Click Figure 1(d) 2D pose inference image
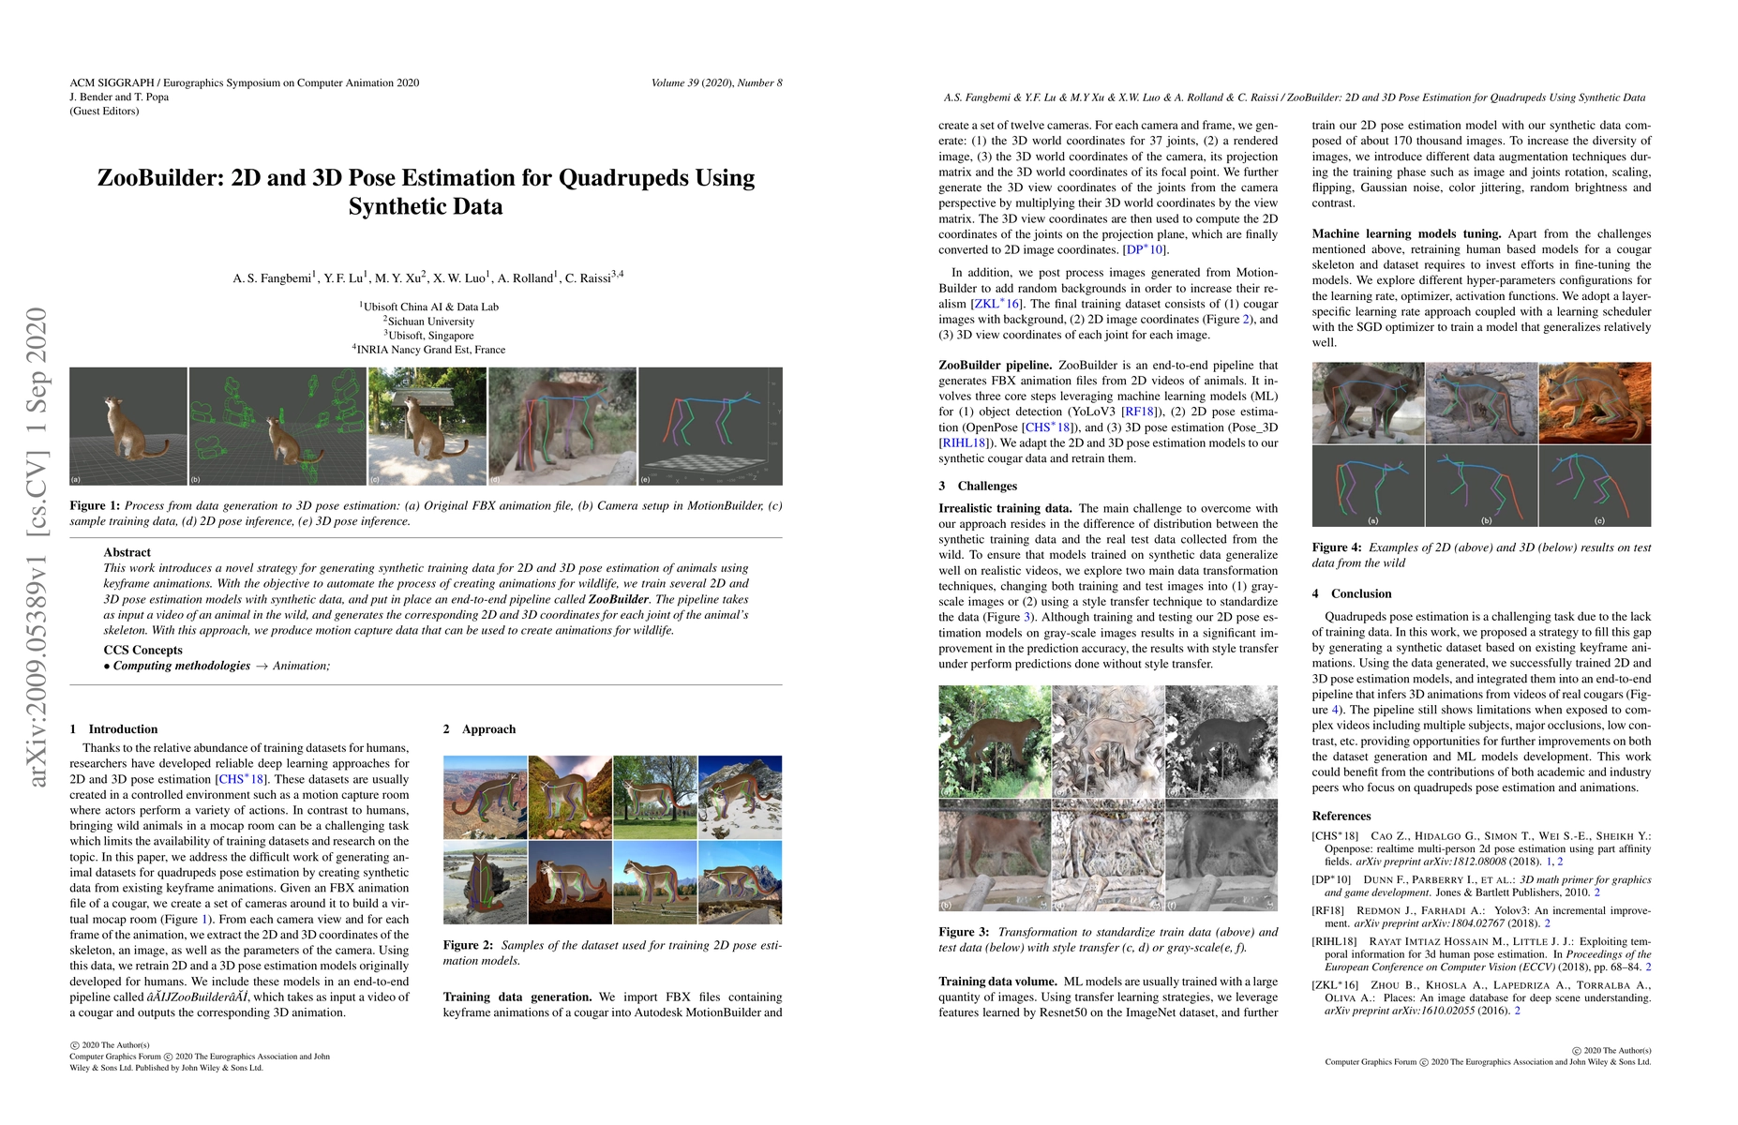1738x1125 pixels. click(x=562, y=426)
